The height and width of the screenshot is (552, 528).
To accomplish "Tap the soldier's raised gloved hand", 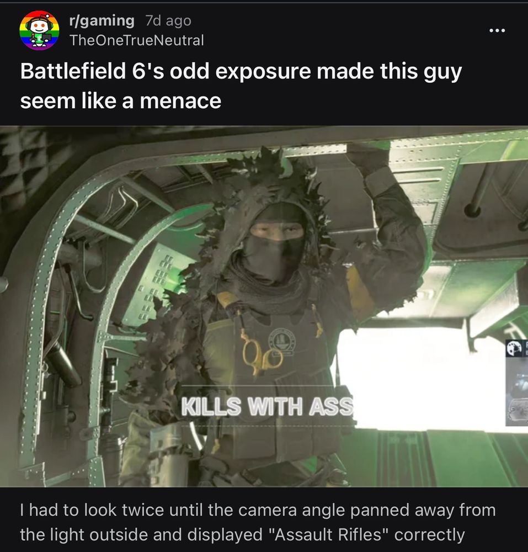I will click(x=369, y=157).
